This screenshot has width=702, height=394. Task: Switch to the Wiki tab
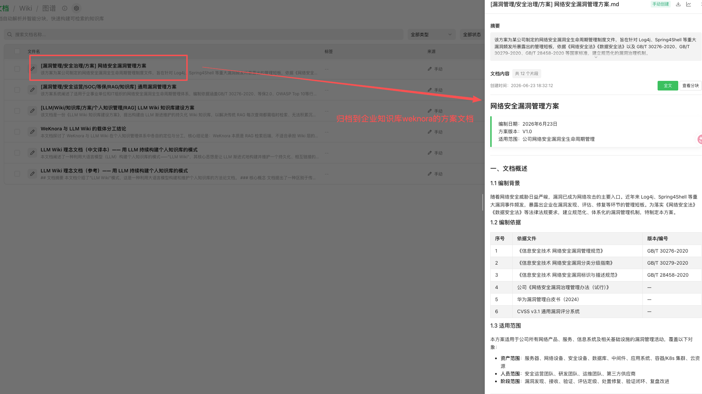(x=26, y=8)
